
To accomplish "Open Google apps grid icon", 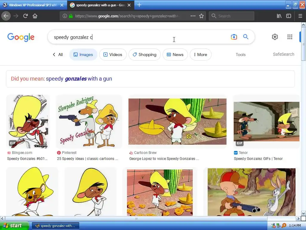I will pos(290,37).
